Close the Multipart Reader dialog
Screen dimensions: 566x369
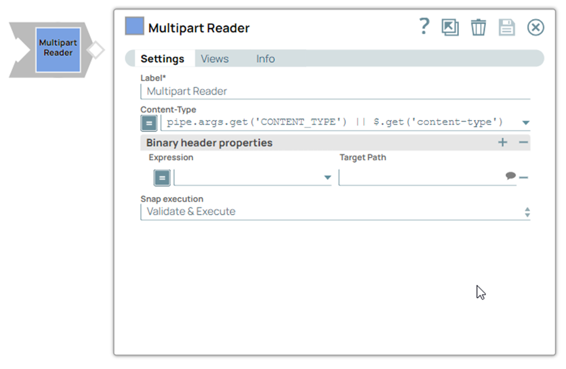click(x=536, y=28)
